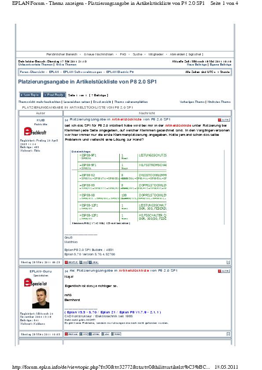
Task: Click the 'Autor' column header
Action: [x=41, y=113]
